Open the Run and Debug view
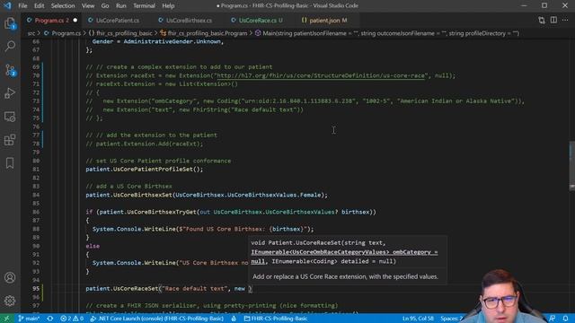Viewport: 575px width, 323px height. pyautogui.click(x=10, y=93)
